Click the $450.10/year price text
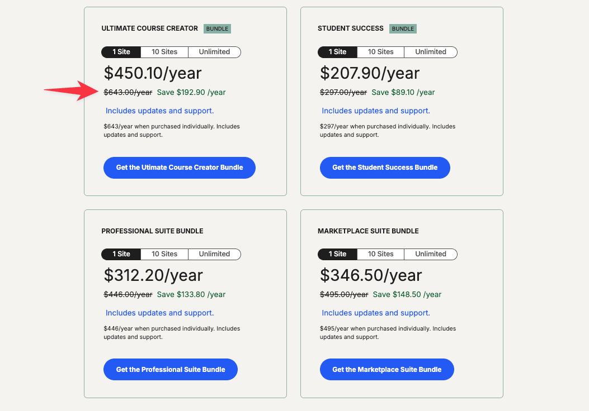Screen dimensions: 589x411 pos(151,73)
